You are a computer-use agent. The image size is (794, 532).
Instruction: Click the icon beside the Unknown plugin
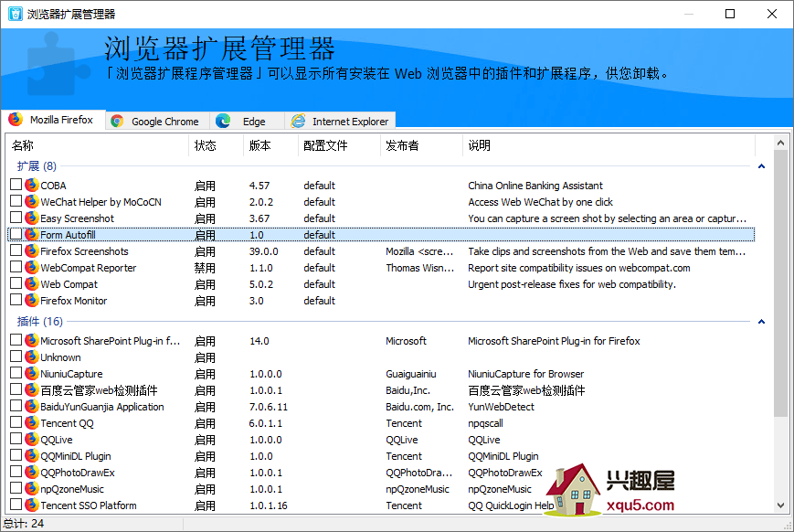click(31, 357)
